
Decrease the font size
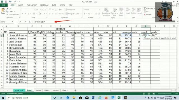coord(46,10)
